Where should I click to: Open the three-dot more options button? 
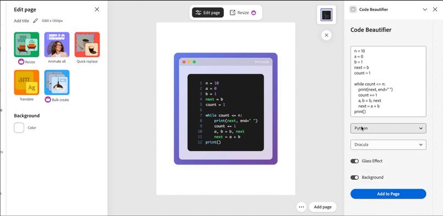coord(301,207)
